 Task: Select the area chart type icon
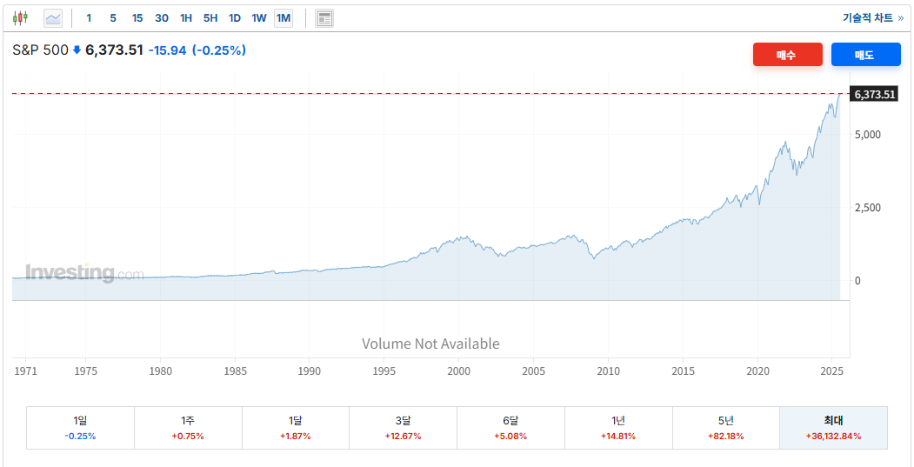[x=53, y=18]
